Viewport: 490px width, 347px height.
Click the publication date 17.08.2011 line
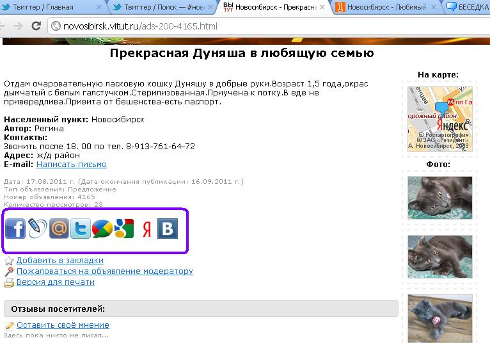pos(123,181)
